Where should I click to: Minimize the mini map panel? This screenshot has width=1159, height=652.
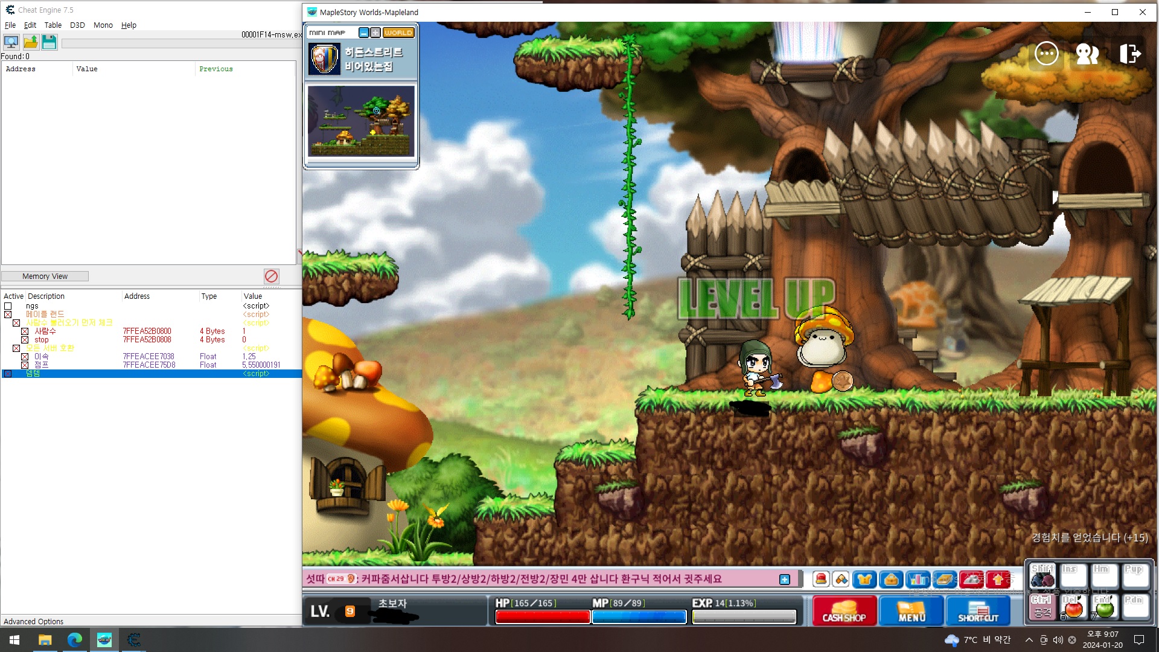coord(363,33)
